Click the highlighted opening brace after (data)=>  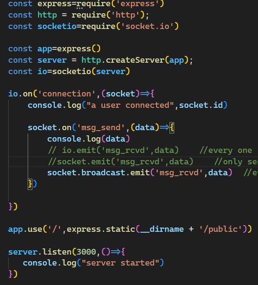click(x=172, y=128)
